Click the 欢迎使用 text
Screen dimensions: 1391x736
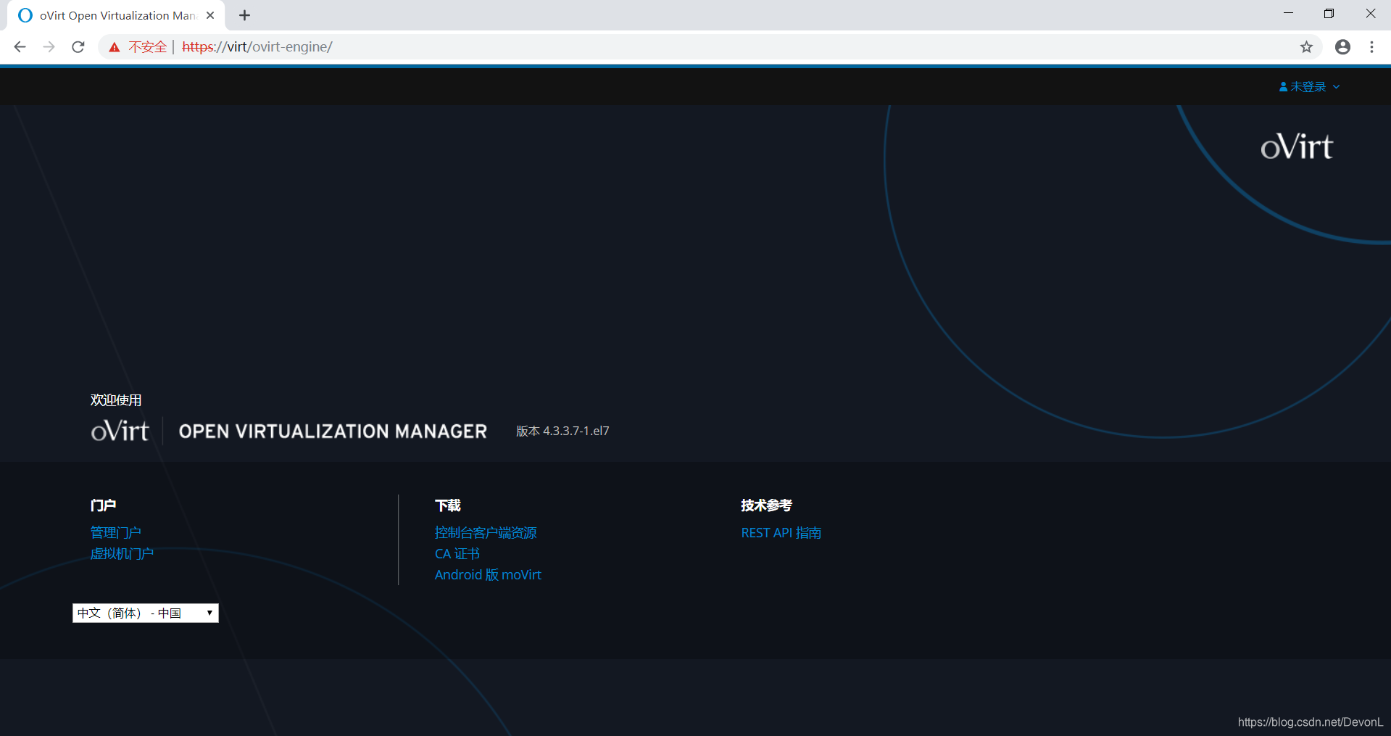tap(116, 400)
